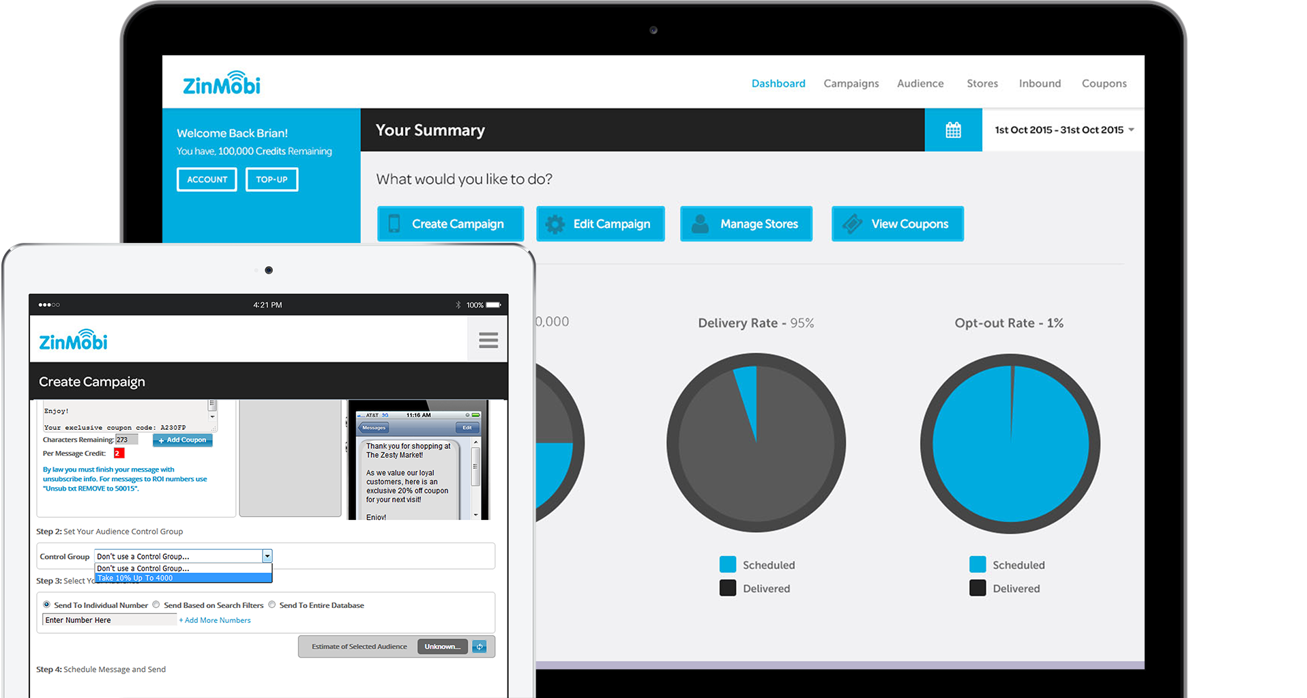Image resolution: width=1307 pixels, height=698 pixels.
Task: Open the Inbound nav tab
Action: [x=1040, y=83]
